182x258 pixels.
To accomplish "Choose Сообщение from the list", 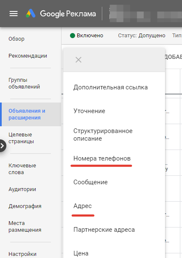I will (x=90, y=182).
